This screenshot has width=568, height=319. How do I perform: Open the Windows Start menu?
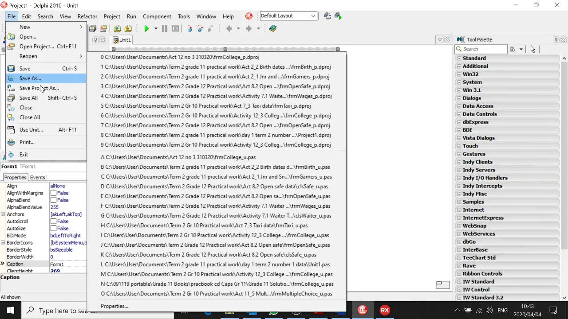click(x=11, y=310)
